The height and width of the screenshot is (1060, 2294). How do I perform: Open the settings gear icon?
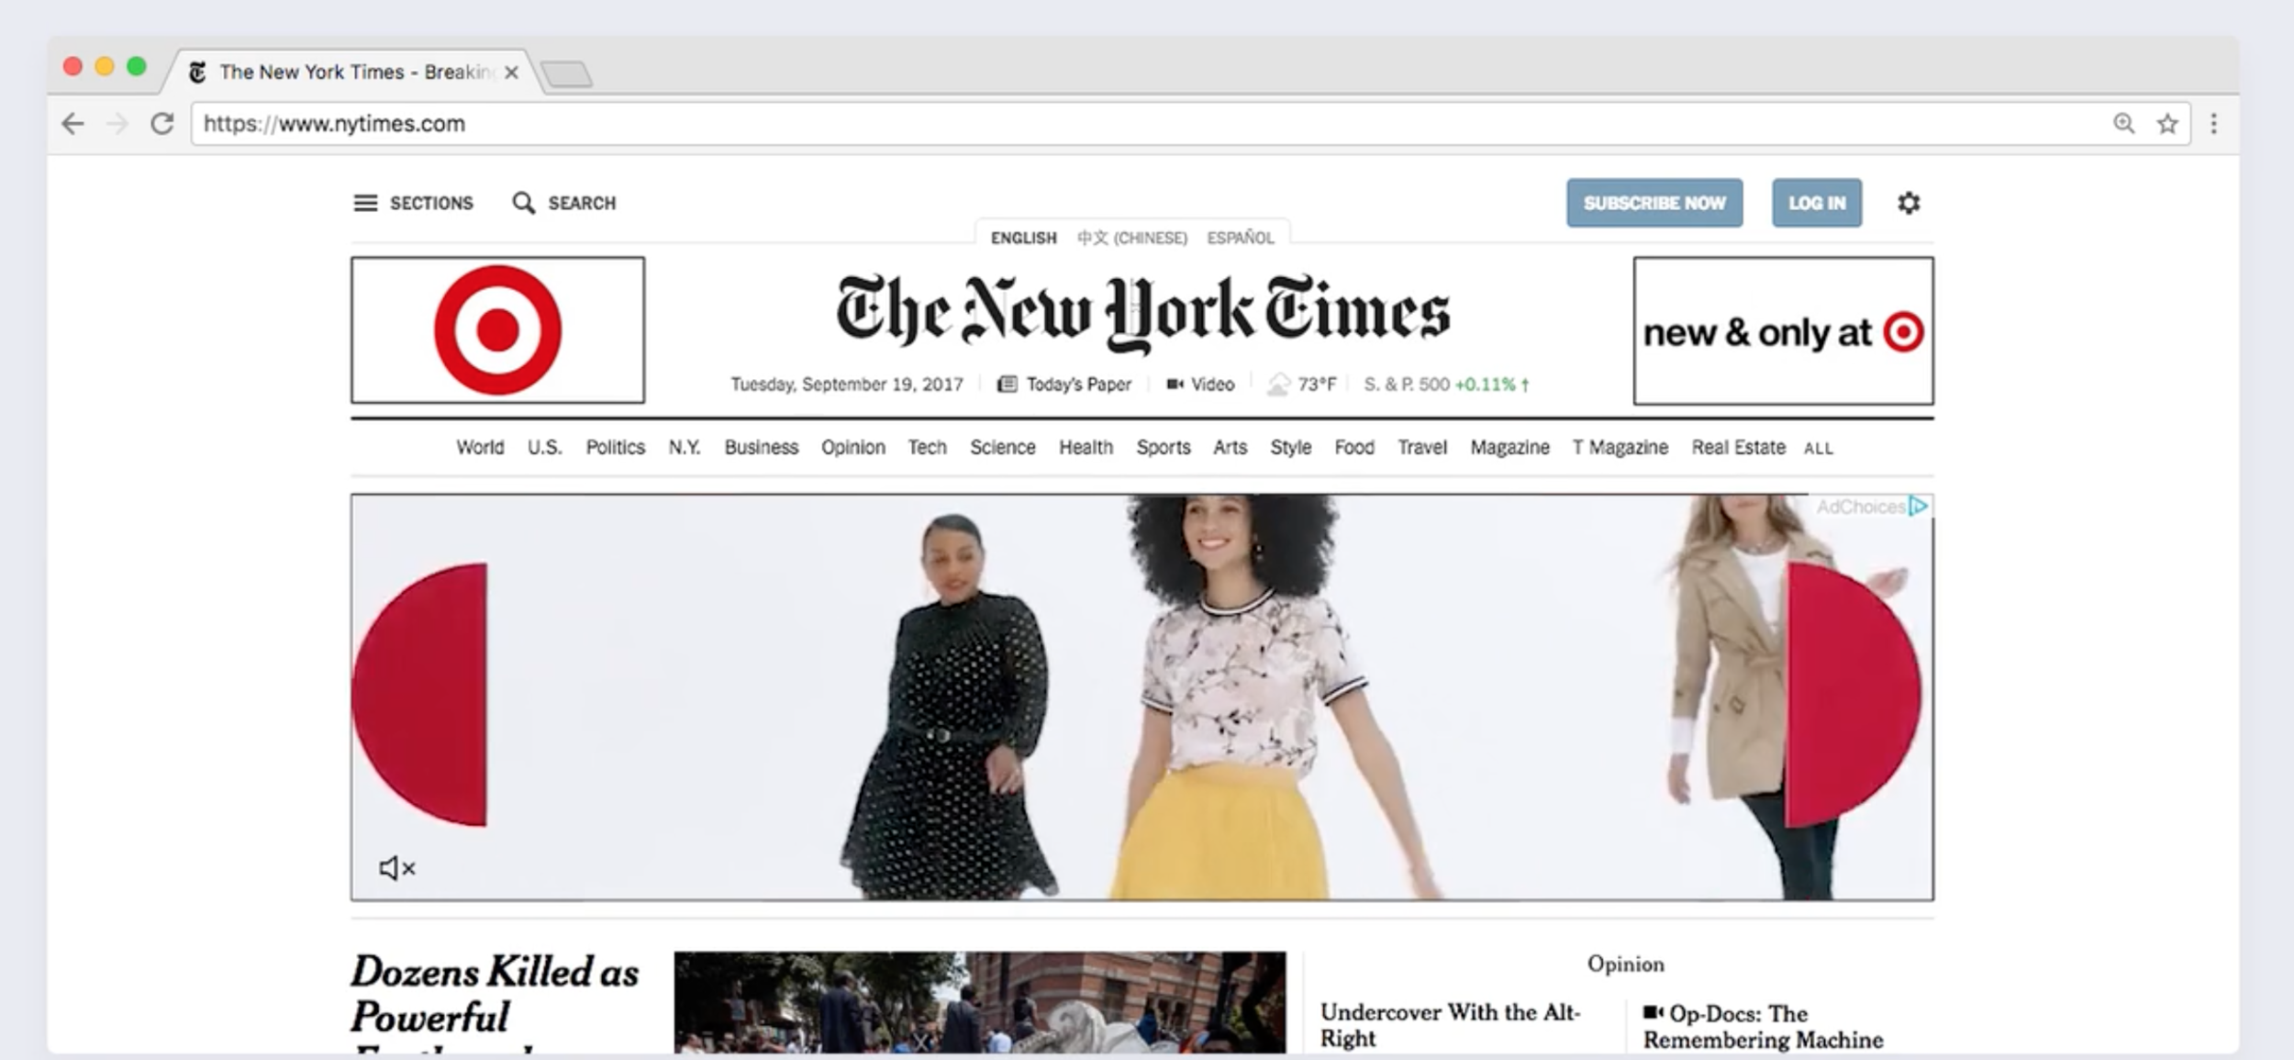click(1909, 203)
